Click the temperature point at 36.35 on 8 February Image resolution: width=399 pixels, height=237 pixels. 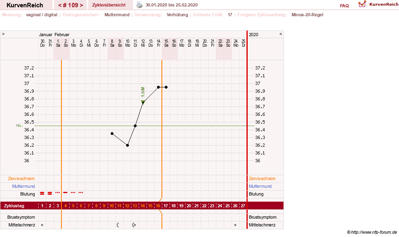tap(112, 133)
